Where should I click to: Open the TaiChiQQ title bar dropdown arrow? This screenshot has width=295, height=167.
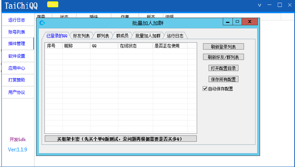click(x=259, y=5)
